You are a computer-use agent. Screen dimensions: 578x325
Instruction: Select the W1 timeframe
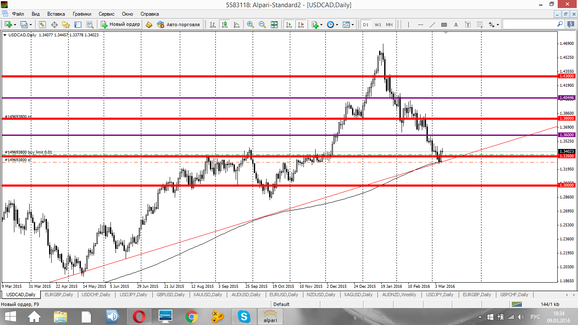coord(377,25)
